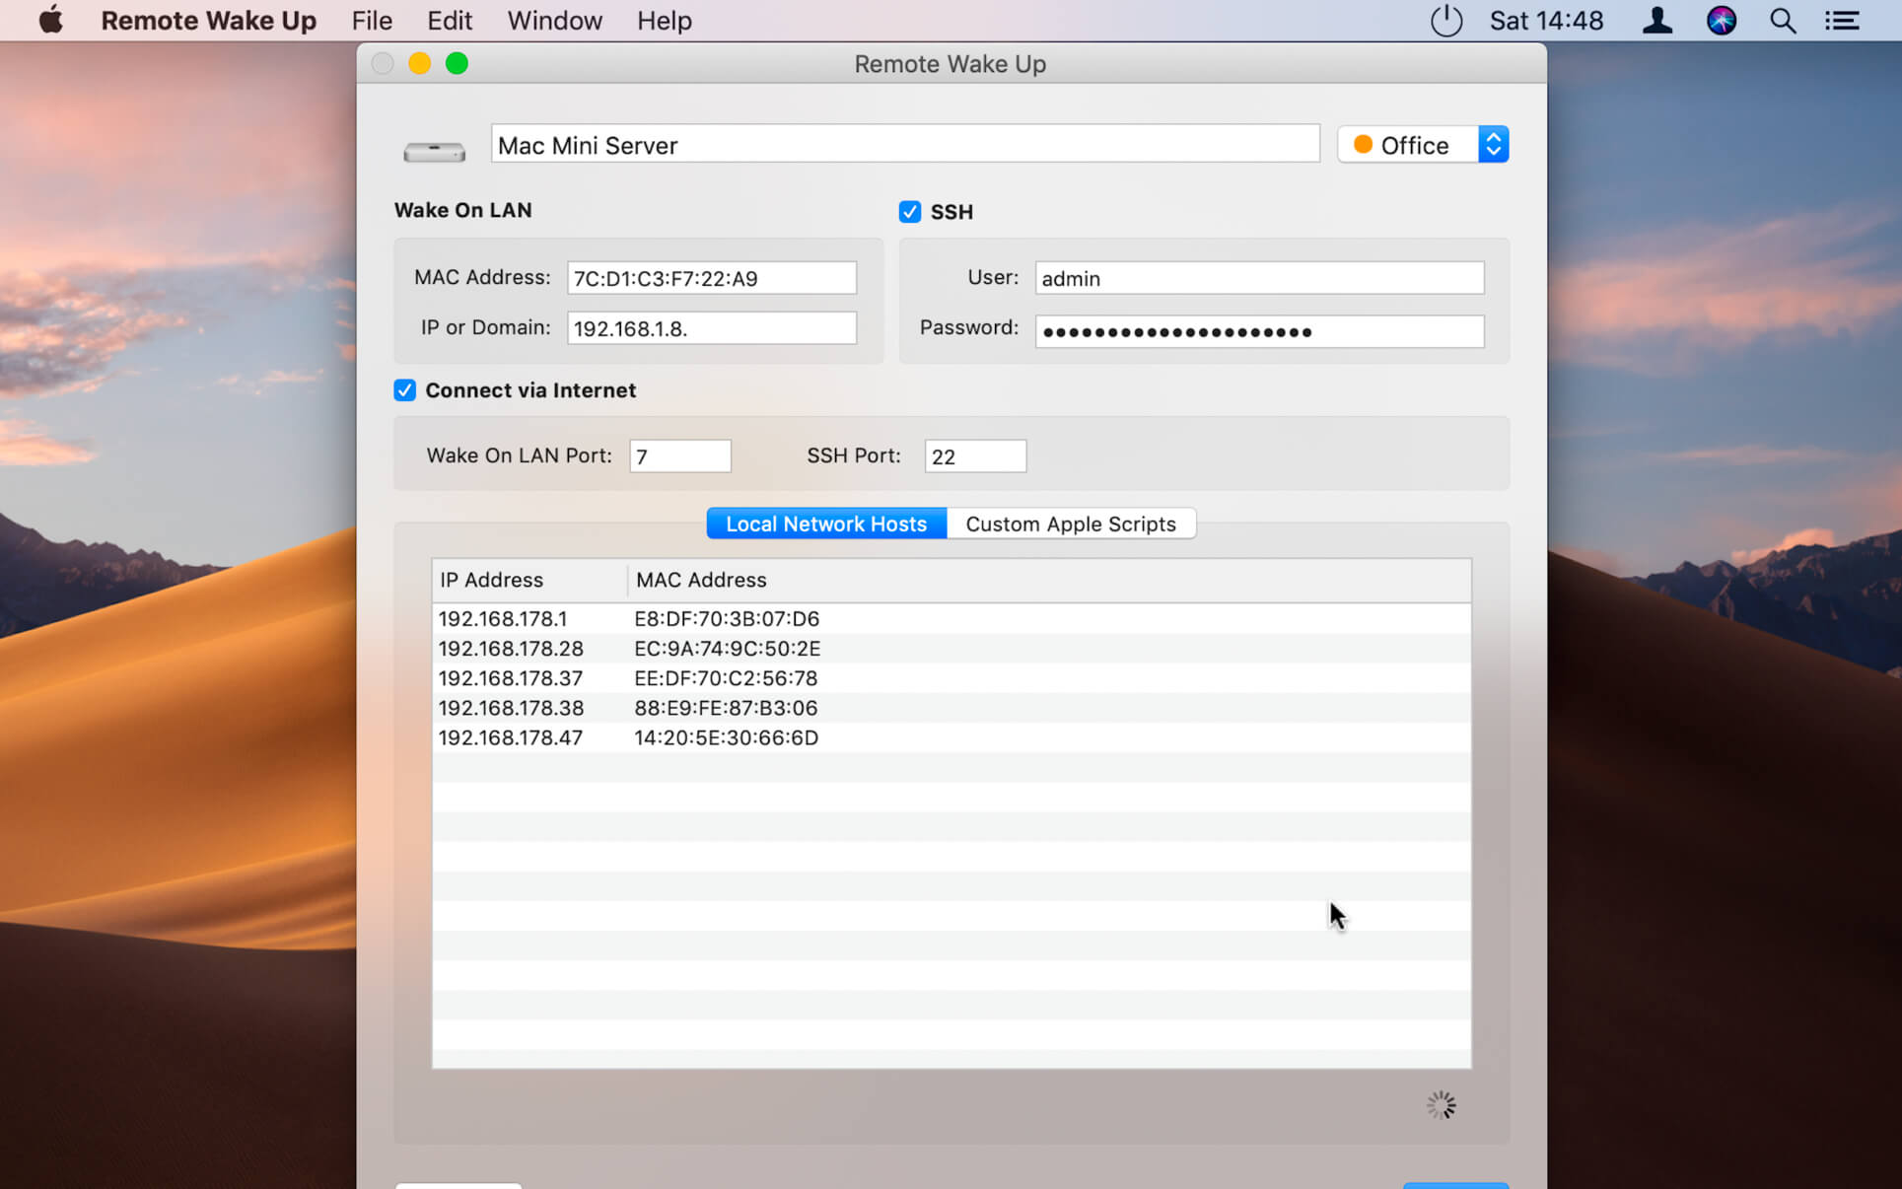Click the Connect via Internet checkbox icon

(x=405, y=390)
